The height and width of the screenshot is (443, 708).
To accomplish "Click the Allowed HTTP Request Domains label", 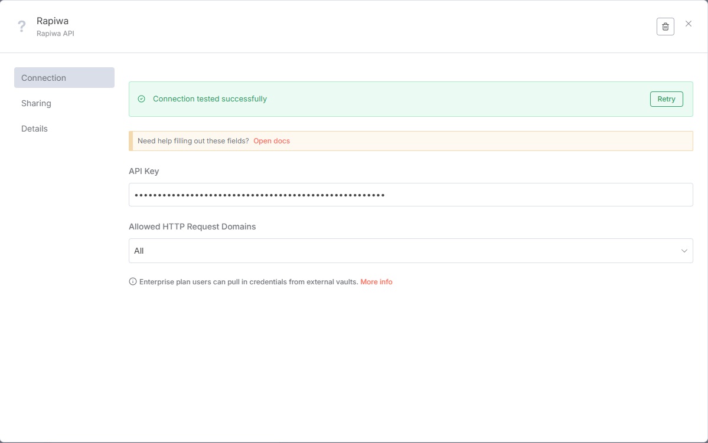I will click(x=193, y=227).
